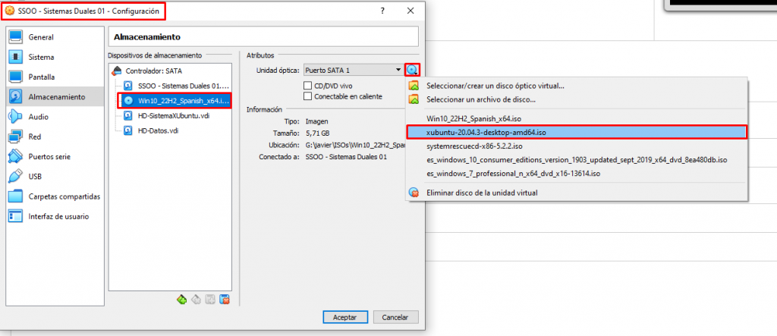The width and height of the screenshot is (777, 336).
Task: Expand the Unidad óptica port dropdown
Action: (x=353, y=70)
